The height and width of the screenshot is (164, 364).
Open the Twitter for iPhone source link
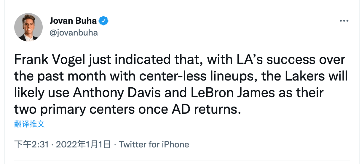click(x=154, y=144)
